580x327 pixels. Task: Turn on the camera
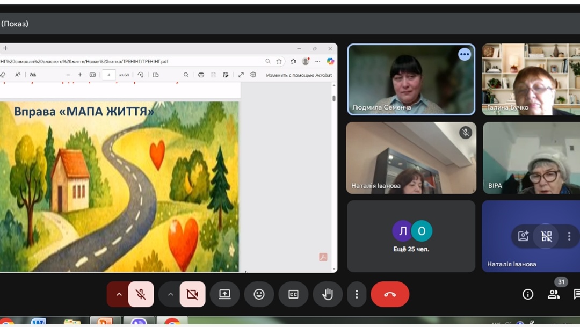(192, 294)
